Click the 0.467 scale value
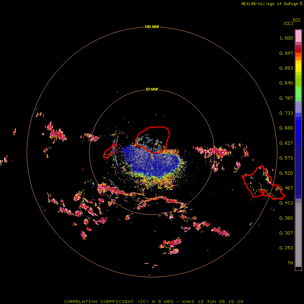Viewport: 304px width, 304px height. (x=286, y=188)
